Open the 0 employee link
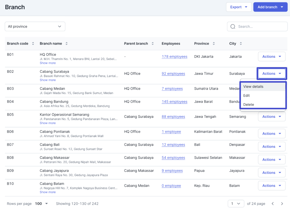Image resolution: width=290 pixels, height=210 pixels. (x=171, y=186)
